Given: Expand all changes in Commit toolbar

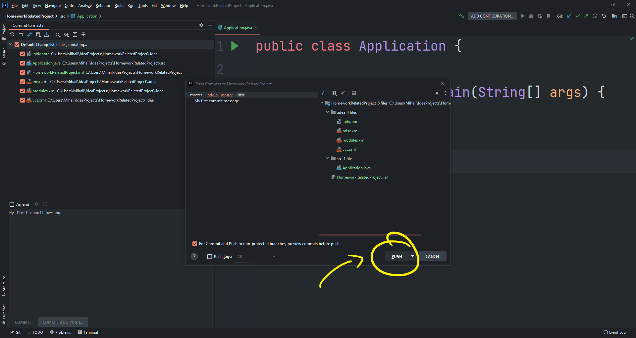Looking at the screenshot, I should coord(75,34).
